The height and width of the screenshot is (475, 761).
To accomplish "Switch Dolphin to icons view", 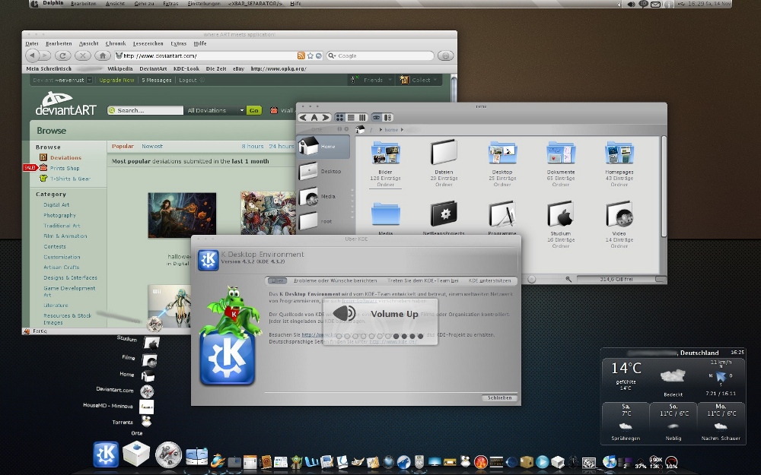I will click(x=339, y=117).
